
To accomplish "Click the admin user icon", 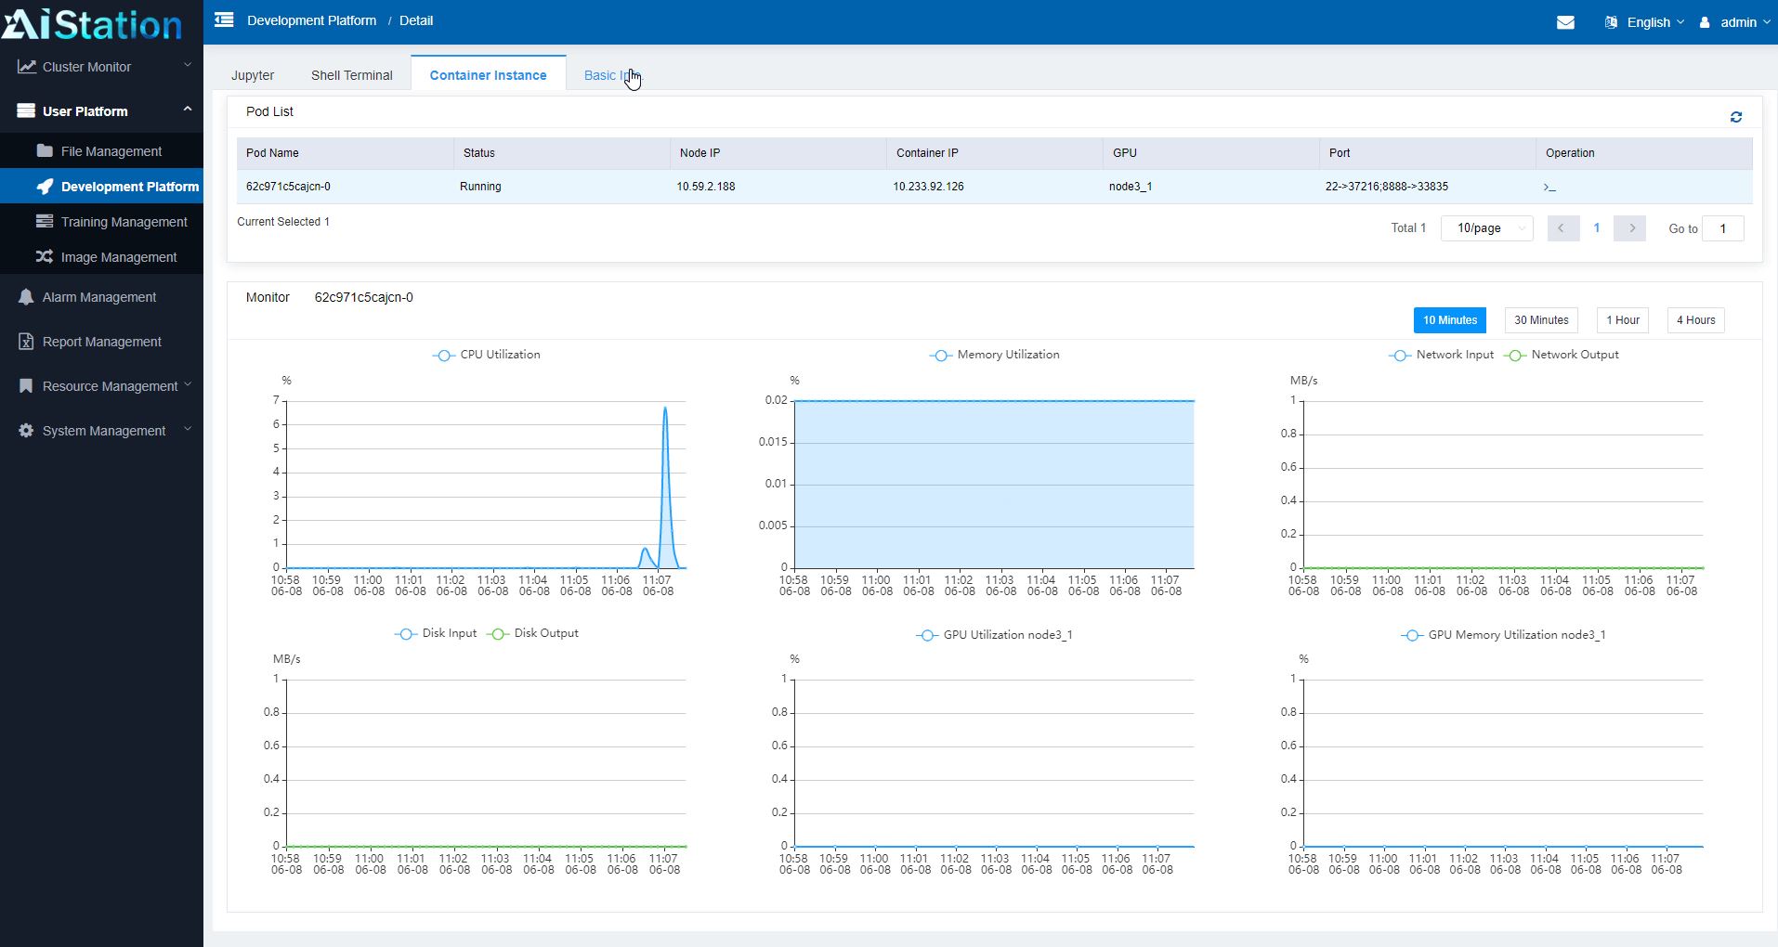I will pyautogui.click(x=1705, y=22).
